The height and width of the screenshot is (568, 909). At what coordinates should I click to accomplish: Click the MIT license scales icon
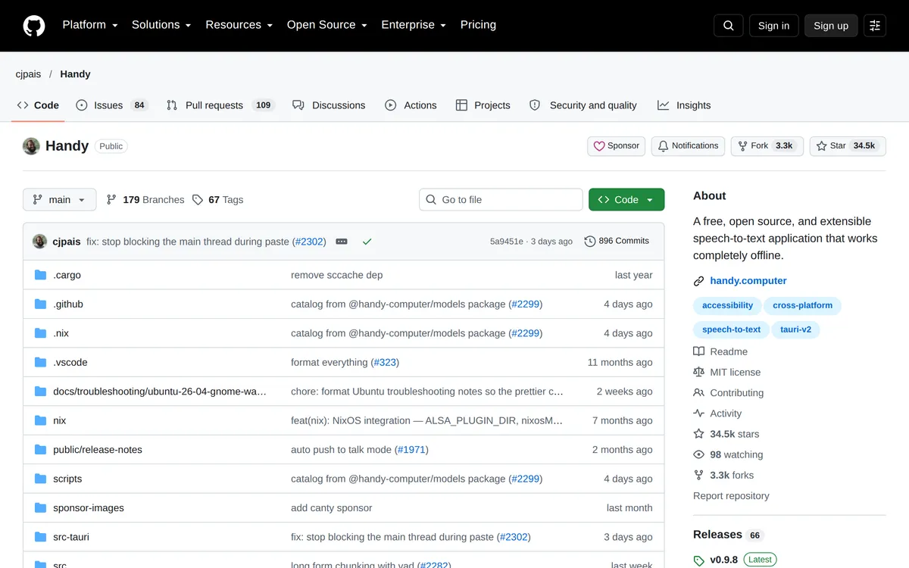point(699,372)
